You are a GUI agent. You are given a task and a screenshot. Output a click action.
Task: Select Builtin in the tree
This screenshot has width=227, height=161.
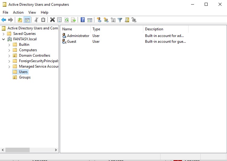[x=24, y=45]
